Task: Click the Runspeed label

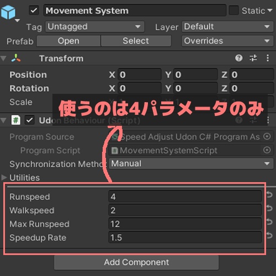Action: point(30,197)
